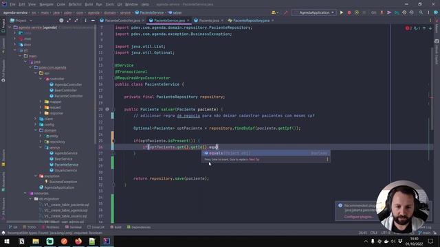Open the Build tool window tab
The image size is (440, 247).
[116, 227]
